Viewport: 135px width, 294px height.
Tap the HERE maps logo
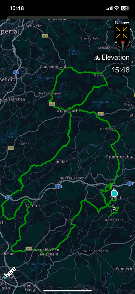tap(10, 273)
